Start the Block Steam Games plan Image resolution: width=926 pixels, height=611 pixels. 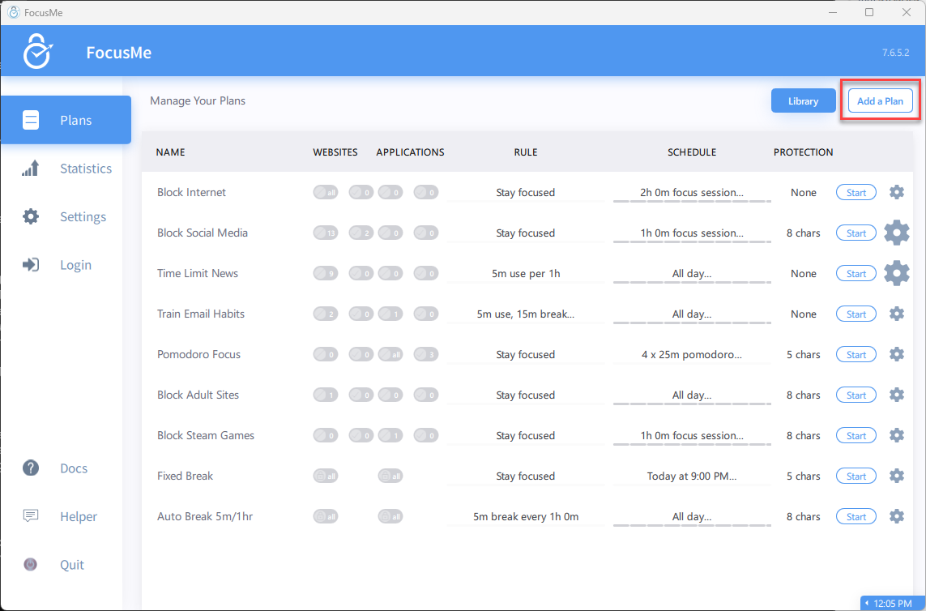tap(856, 435)
